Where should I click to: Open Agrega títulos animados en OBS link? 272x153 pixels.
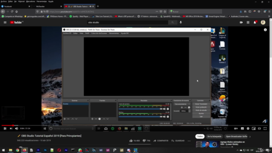click(232, 143)
